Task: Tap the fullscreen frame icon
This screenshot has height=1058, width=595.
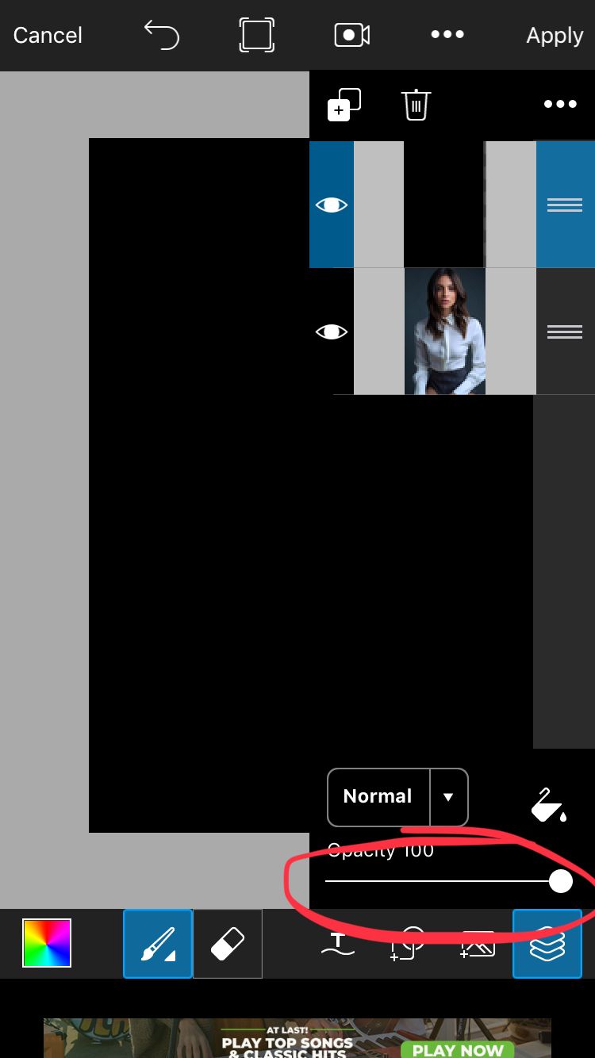Action: coord(257,36)
